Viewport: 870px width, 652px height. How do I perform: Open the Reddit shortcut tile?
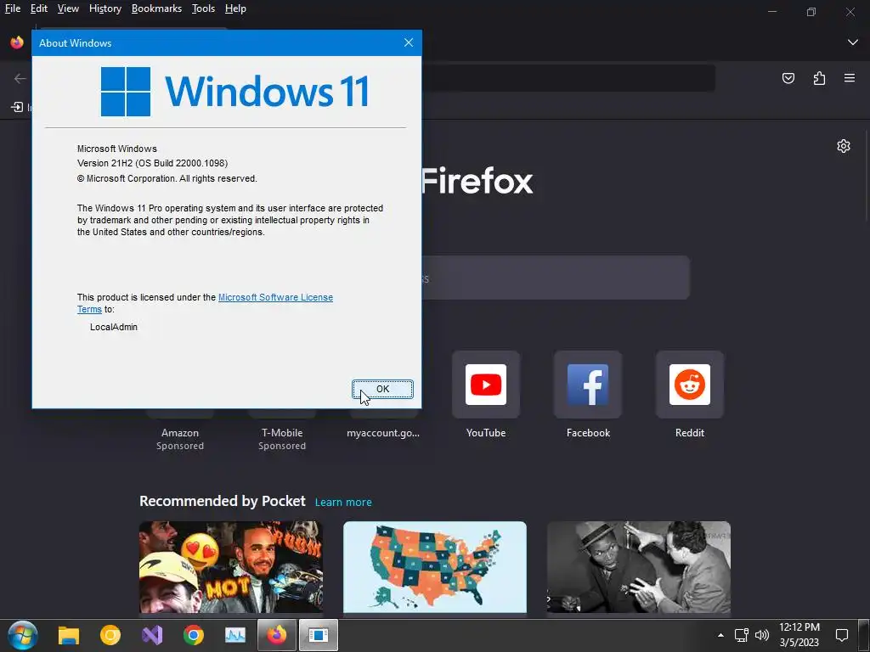click(690, 385)
